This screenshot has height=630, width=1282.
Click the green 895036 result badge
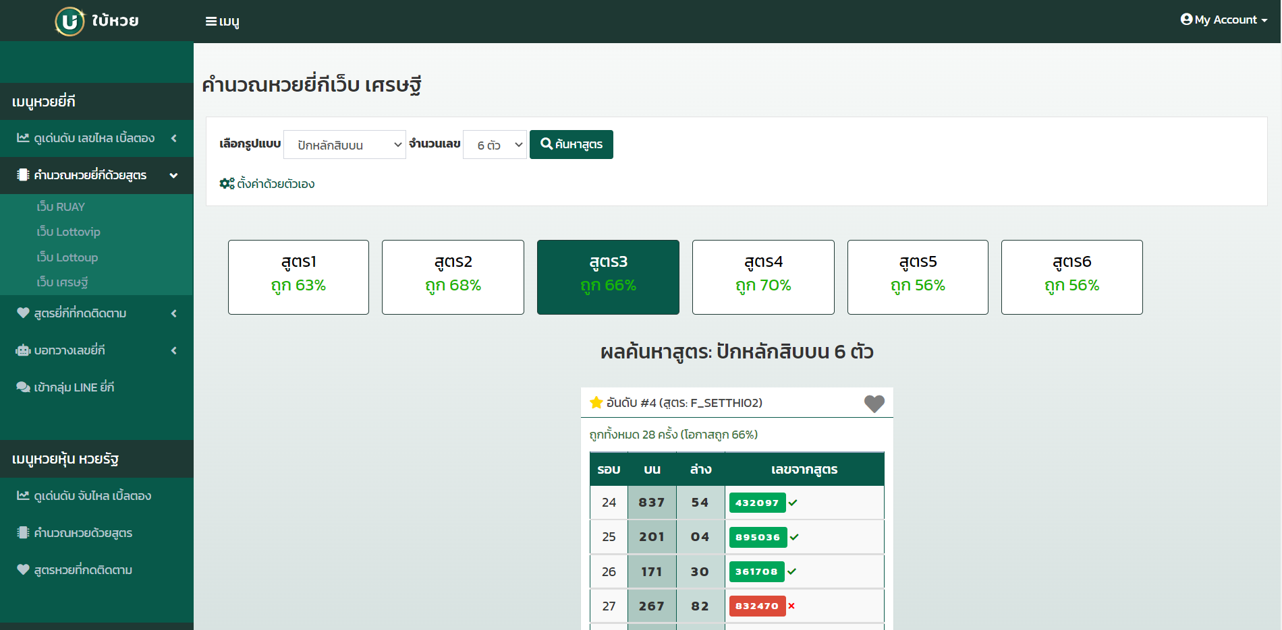pyautogui.click(x=756, y=537)
